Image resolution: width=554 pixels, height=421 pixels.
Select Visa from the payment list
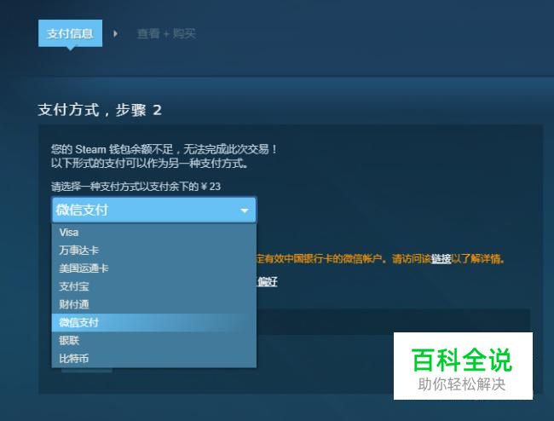[154, 233]
